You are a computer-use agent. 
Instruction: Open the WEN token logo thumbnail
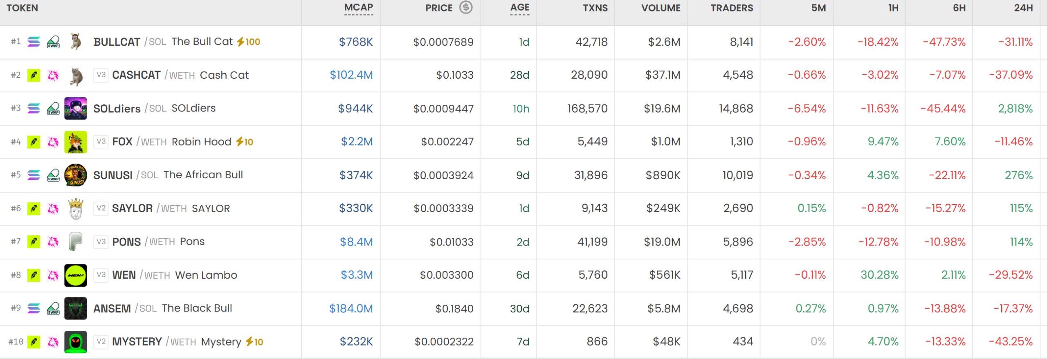pyautogui.click(x=76, y=275)
